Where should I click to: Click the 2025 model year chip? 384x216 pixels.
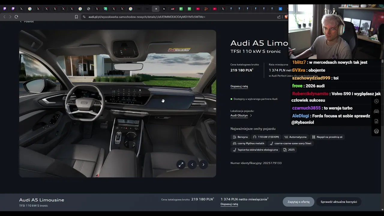[289, 150]
